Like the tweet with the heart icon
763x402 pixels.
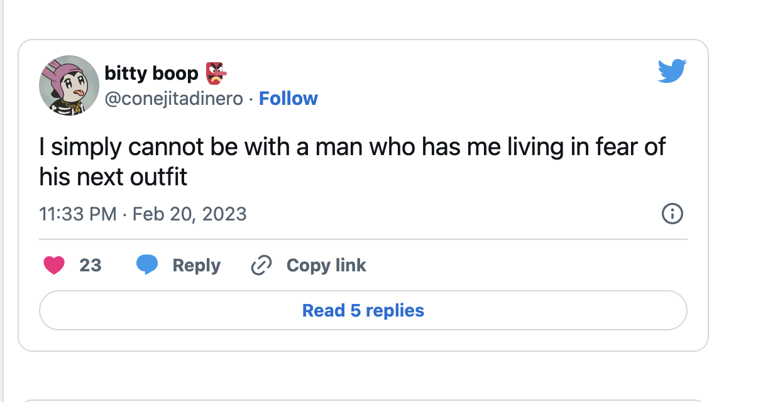point(54,266)
